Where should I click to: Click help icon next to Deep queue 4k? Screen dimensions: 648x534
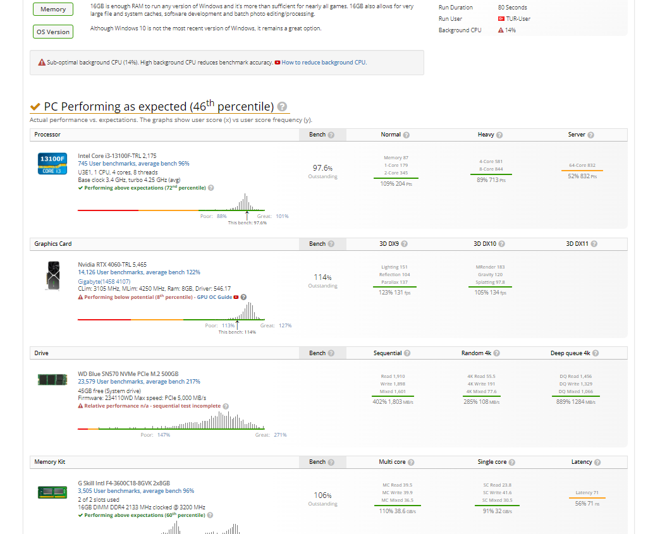click(x=596, y=353)
